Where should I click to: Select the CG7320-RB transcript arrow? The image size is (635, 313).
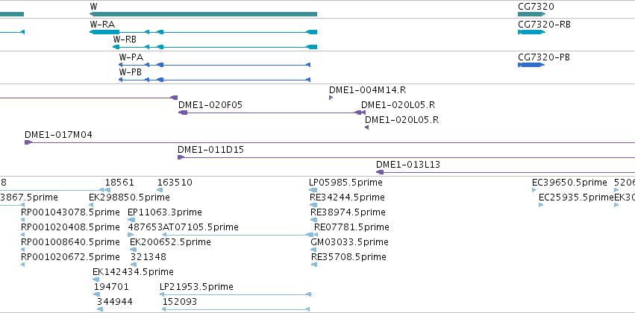click(x=532, y=32)
